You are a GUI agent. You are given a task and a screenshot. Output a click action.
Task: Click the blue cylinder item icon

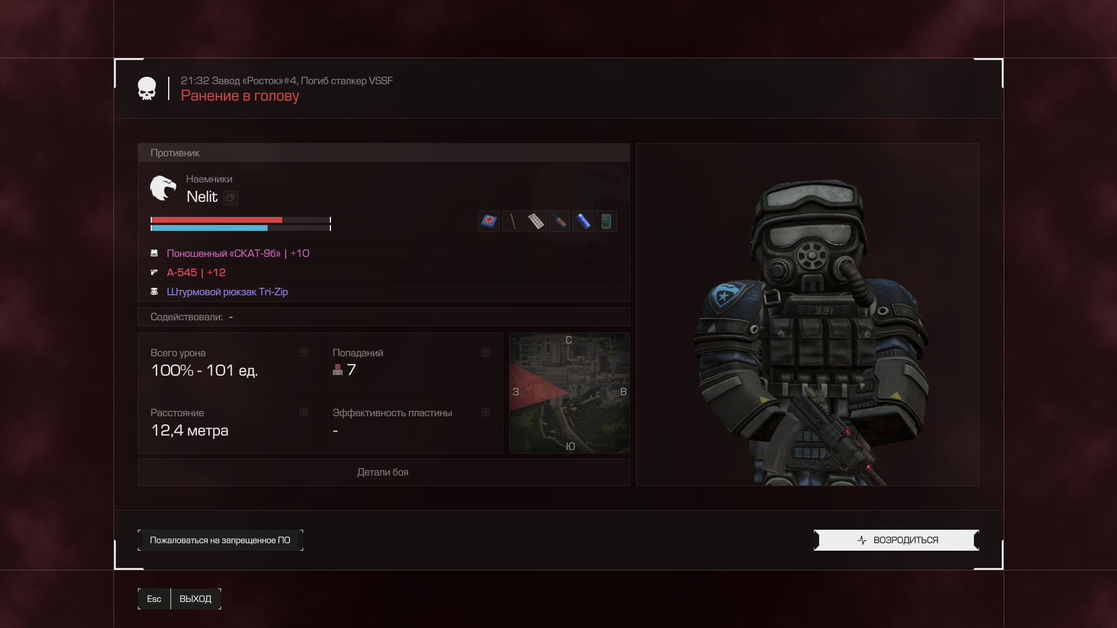point(583,221)
